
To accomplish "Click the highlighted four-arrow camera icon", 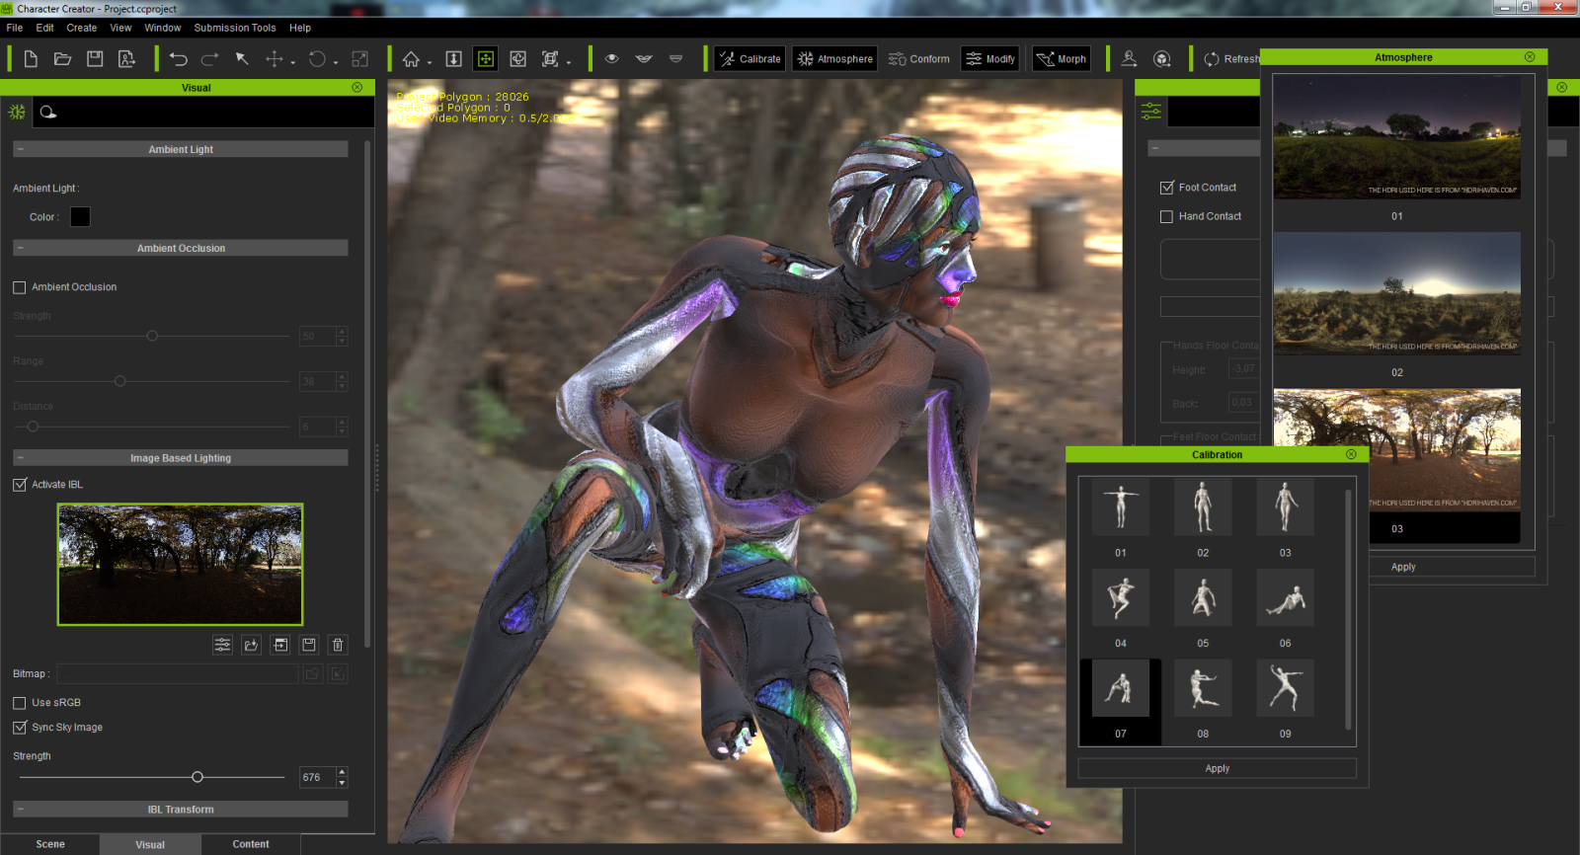I will (x=486, y=59).
